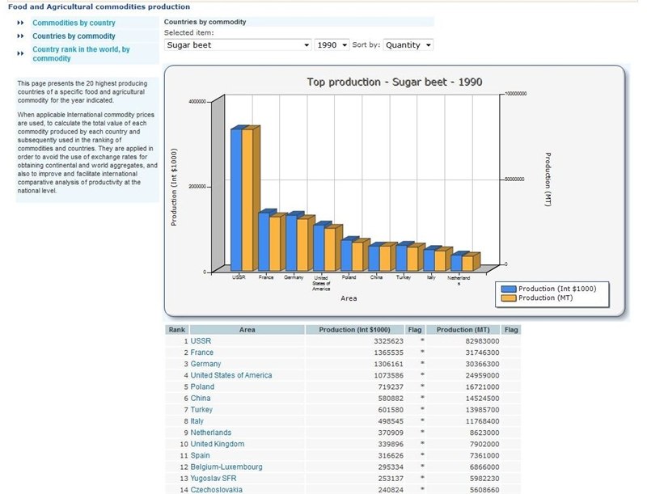
Task: Click Production (MT) column header
Action: click(463, 330)
